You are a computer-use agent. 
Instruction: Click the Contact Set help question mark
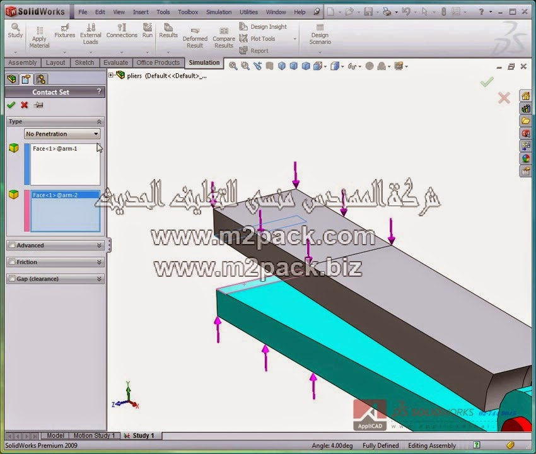[99, 91]
